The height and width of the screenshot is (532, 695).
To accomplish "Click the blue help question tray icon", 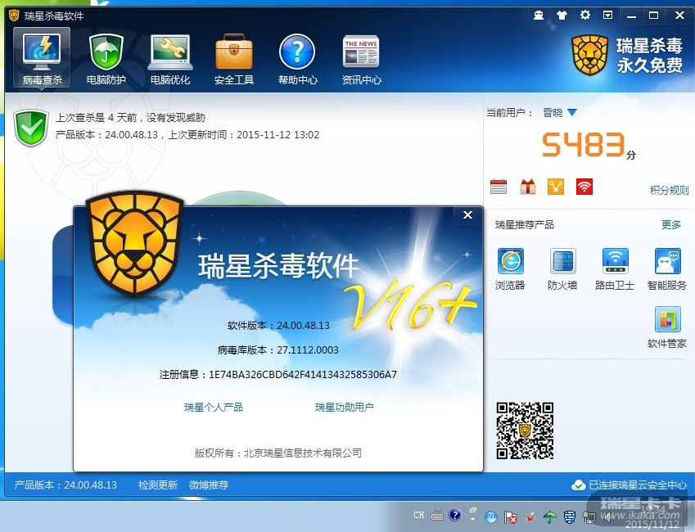I will 455,515.
